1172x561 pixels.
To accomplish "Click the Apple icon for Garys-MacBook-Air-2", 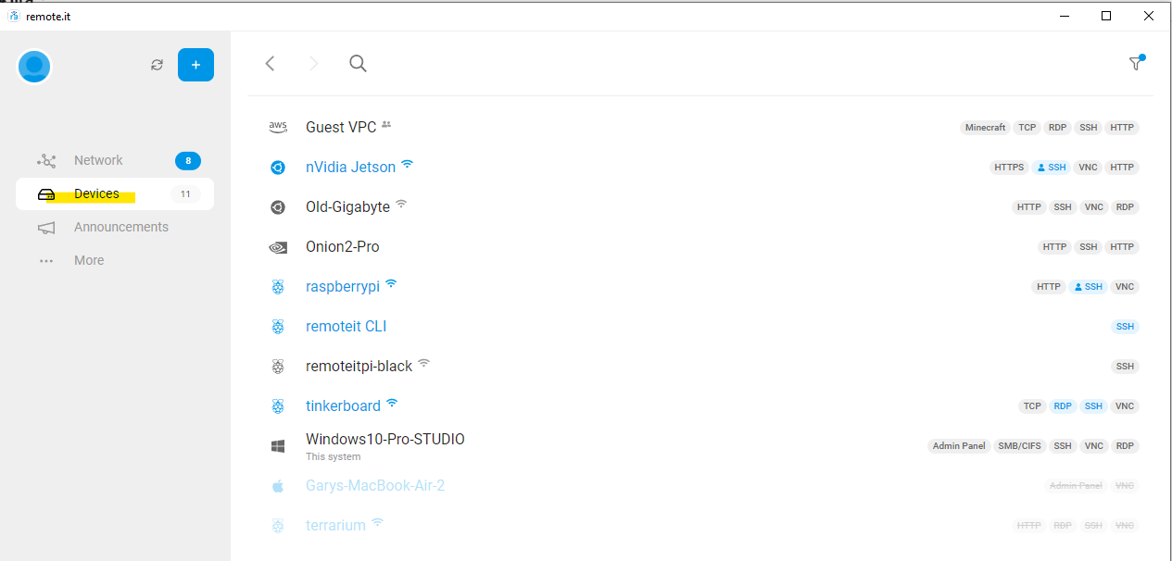I will [277, 485].
